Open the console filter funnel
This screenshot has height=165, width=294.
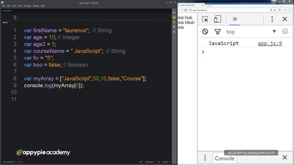[x=217, y=32]
